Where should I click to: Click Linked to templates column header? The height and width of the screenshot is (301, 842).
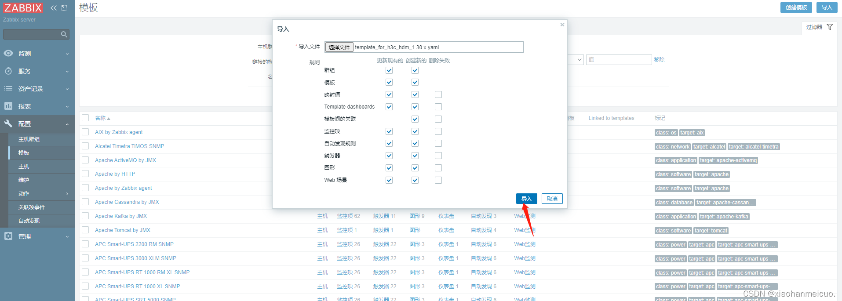coord(611,118)
